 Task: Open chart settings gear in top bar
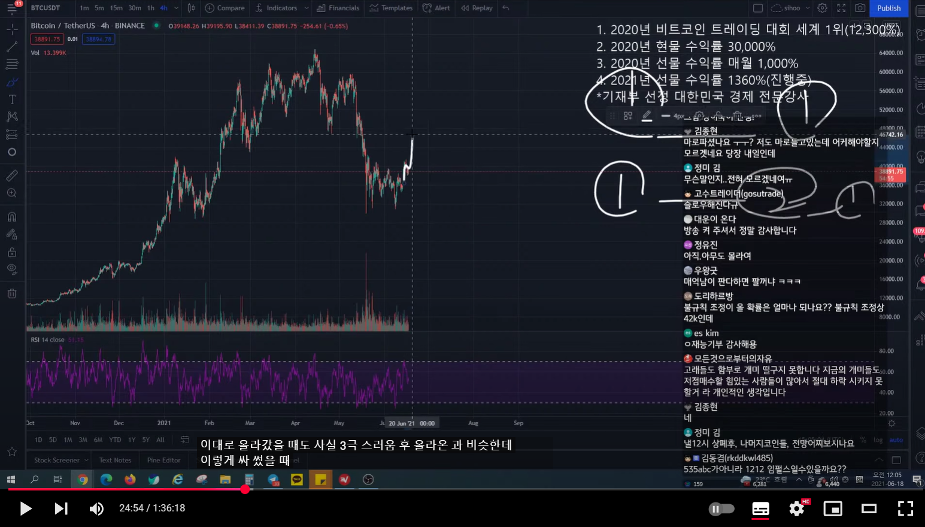[x=823, y=8]
